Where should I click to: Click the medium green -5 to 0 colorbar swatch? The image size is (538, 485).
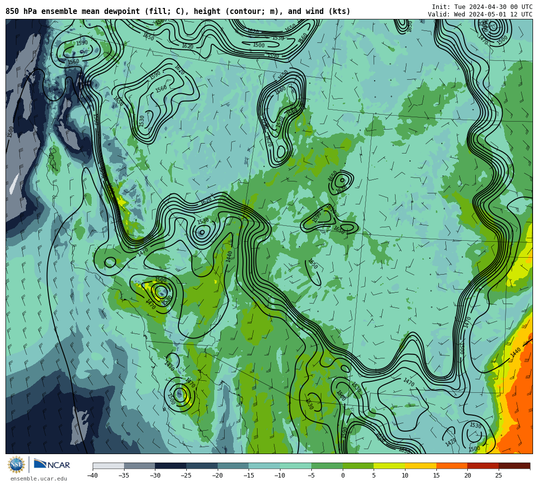point(327,466)
